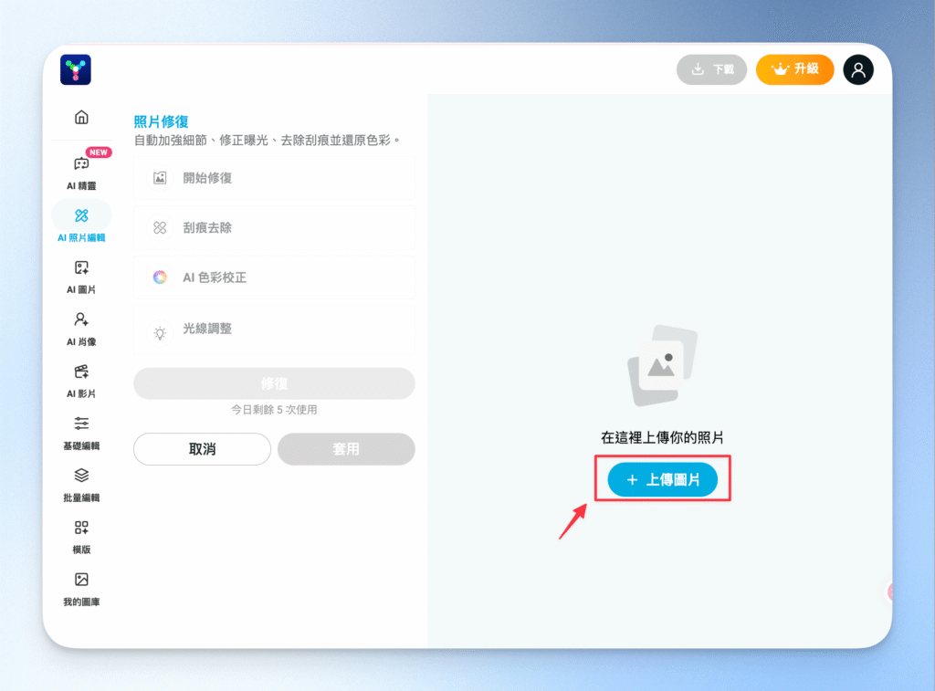
Task: Open the AI 肖像 sidebar section
Action: [81, 328]
